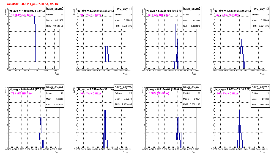
Task: Click the N_avg = 3.357e+04 label
Action: pos(95,89)
